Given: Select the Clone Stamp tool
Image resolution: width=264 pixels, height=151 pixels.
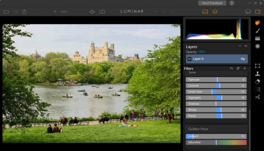Looking at the screenshot, I should [257, 73].
